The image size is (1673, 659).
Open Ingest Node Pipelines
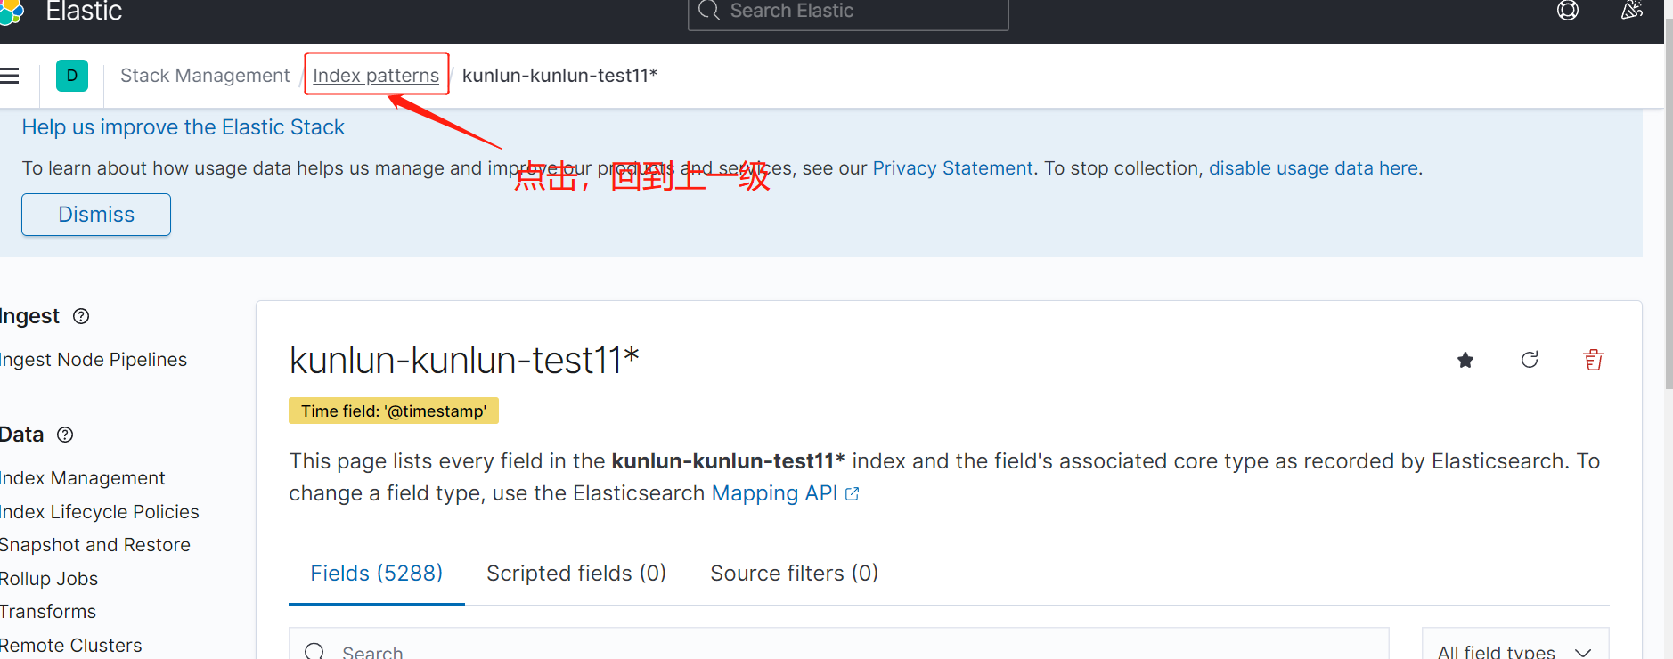click(x=94, y=360)
